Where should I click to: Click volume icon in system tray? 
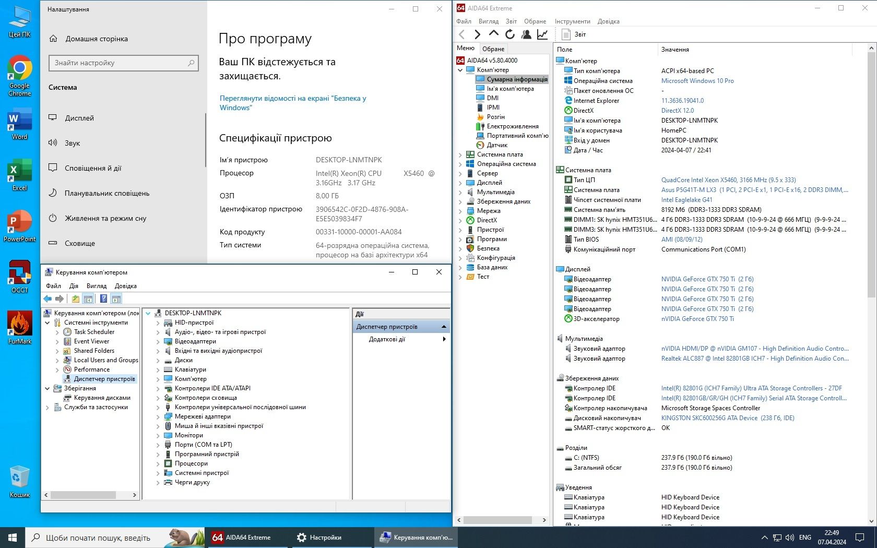click(x=789, y=538)
